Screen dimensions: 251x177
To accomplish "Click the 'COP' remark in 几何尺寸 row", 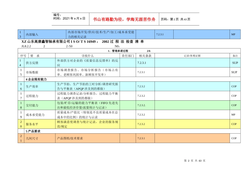I will (234, 138).
